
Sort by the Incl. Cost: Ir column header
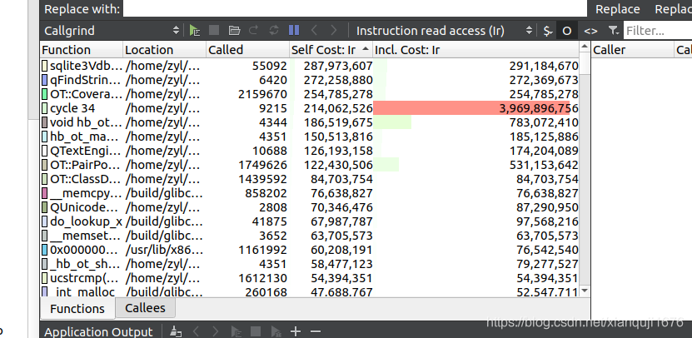(475, 50)
